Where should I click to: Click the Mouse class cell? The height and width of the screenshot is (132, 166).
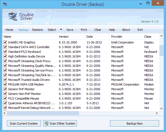149,98
